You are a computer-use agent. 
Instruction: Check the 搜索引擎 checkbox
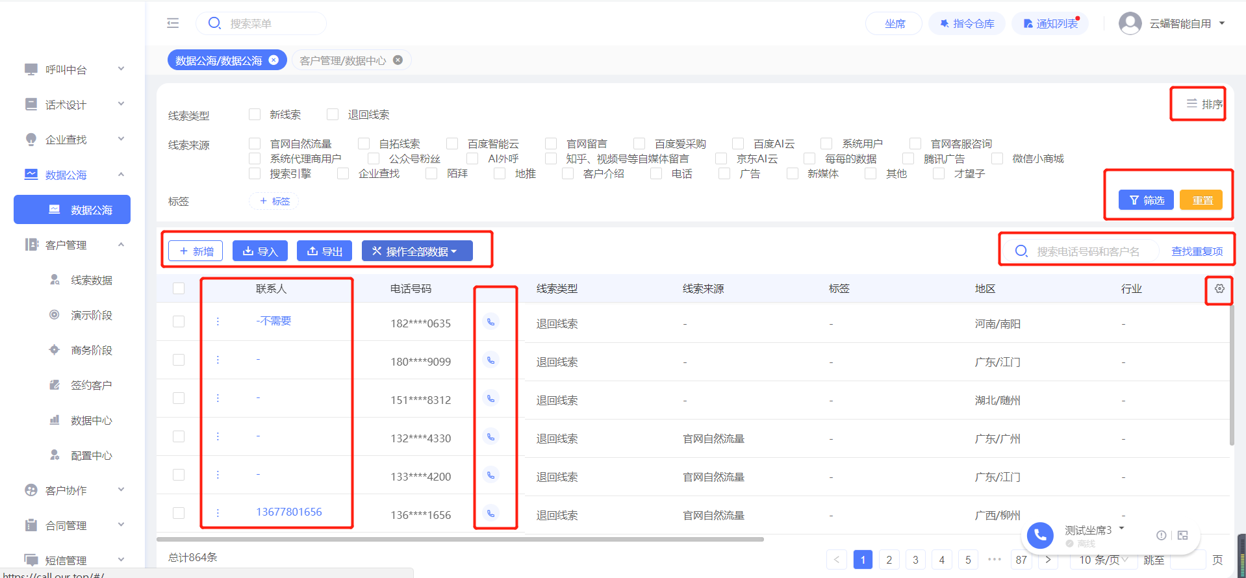click(255, 173)
